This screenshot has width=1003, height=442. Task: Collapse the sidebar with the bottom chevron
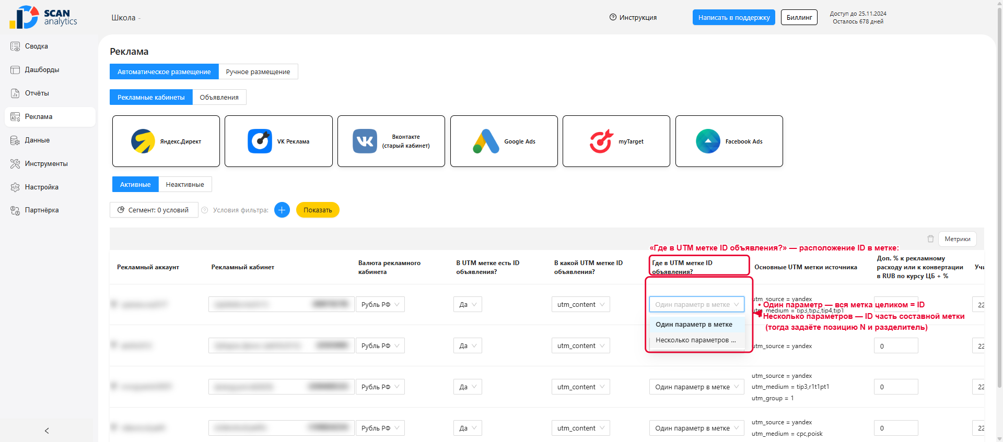tap(47, 431)
